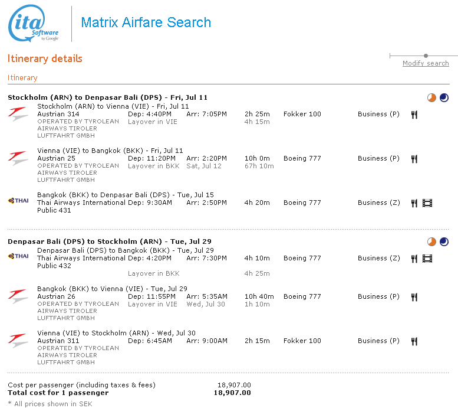Click the blue overnight moon icon for return trip
This screenshot has height=408, width=458.
(444, 241)
